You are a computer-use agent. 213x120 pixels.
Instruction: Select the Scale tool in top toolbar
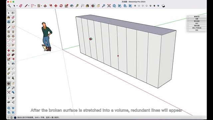67,6
